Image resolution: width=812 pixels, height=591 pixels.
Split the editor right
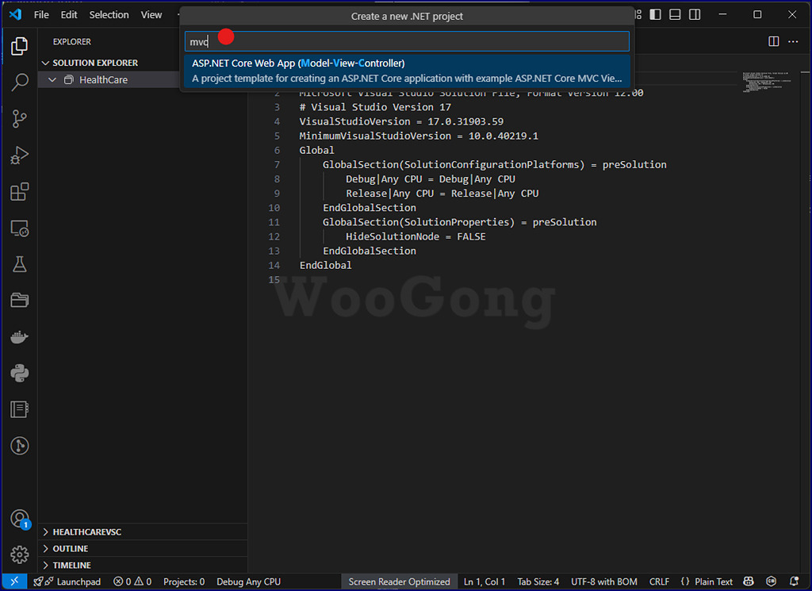coord(774,41)
